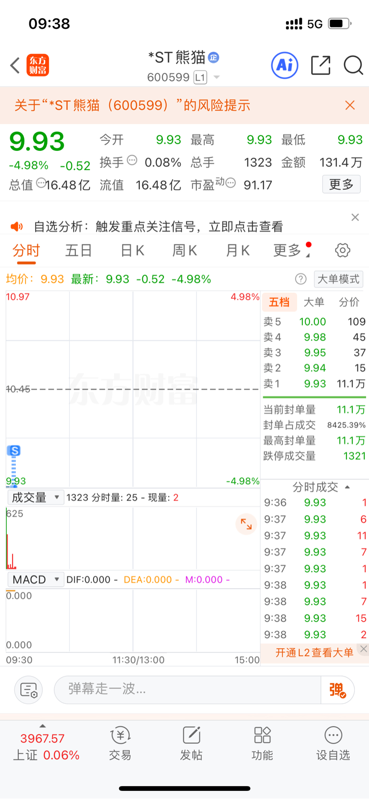Image resolution: width=369 pixels, height=799 pixels.
Task: Tap the 9:36 trade row
Action: click(315, 503)
